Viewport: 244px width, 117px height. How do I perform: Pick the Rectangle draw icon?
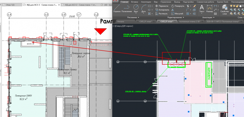point(149,6)
